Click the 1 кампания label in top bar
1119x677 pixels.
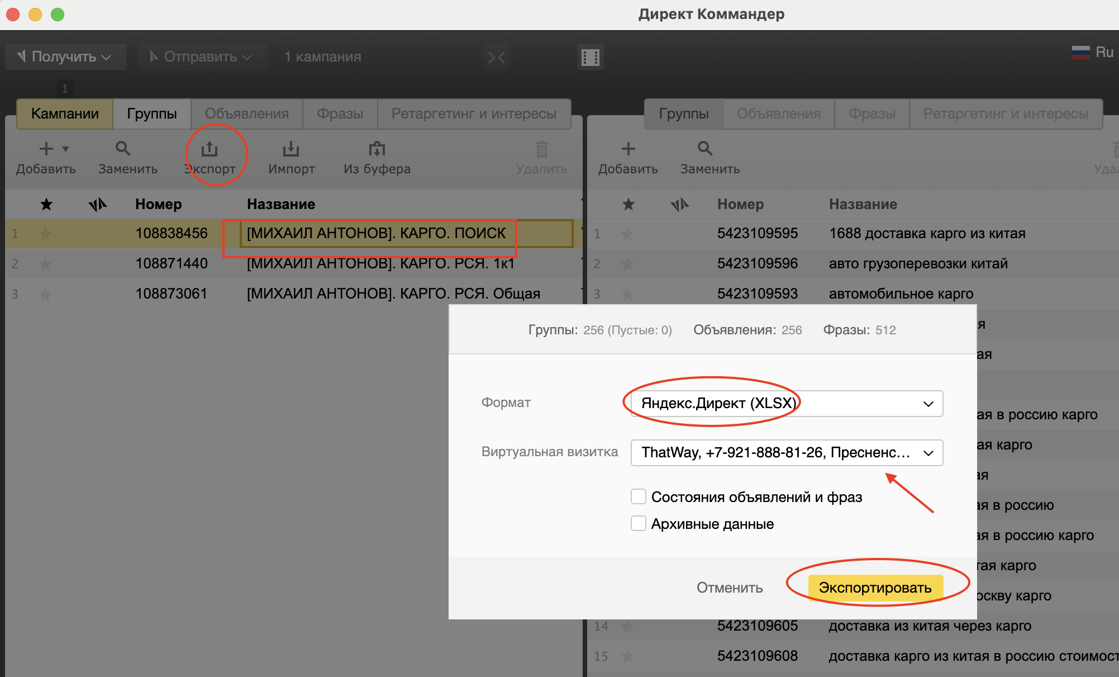pyautogui.click(x=323, y=57)
